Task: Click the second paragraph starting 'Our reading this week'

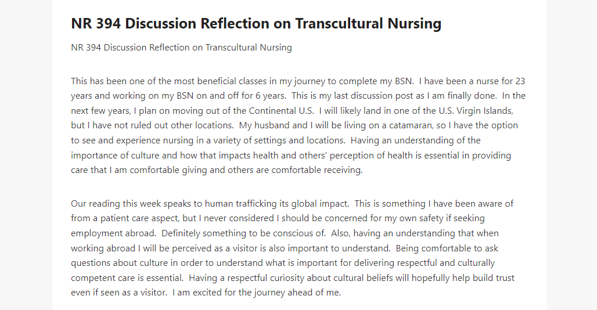Action: [293, 248]
